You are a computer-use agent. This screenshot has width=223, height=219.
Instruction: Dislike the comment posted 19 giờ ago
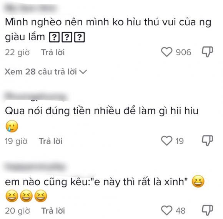207,140
